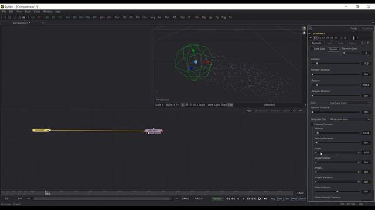Click the Fit button in viewer toolbar
The image size is (375, 210).
point(177,105)
